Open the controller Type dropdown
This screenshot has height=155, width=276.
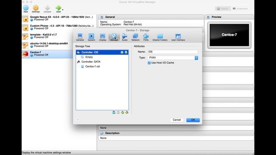[173, 58]
